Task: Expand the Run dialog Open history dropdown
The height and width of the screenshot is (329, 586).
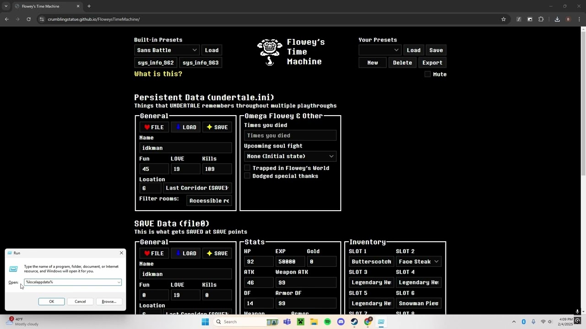Action: (119, 282)
